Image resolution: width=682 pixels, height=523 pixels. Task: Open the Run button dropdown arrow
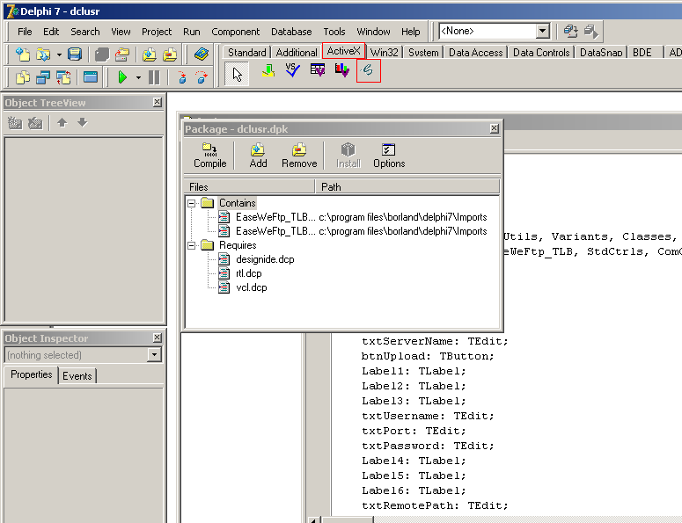coord(138,78)
